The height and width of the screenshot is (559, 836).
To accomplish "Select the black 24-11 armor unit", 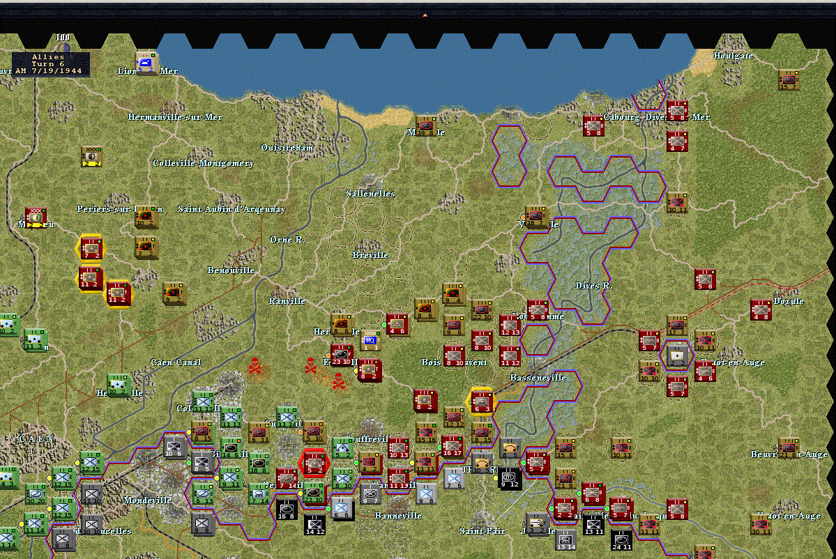I will point(621,539).
